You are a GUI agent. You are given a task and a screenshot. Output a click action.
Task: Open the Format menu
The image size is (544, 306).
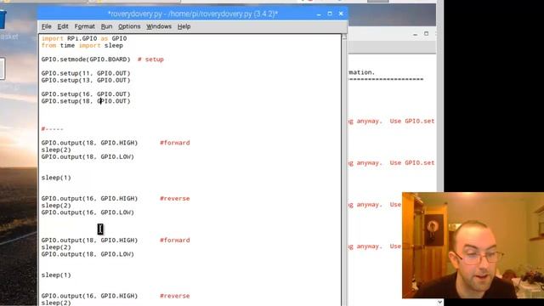point(84,26)
